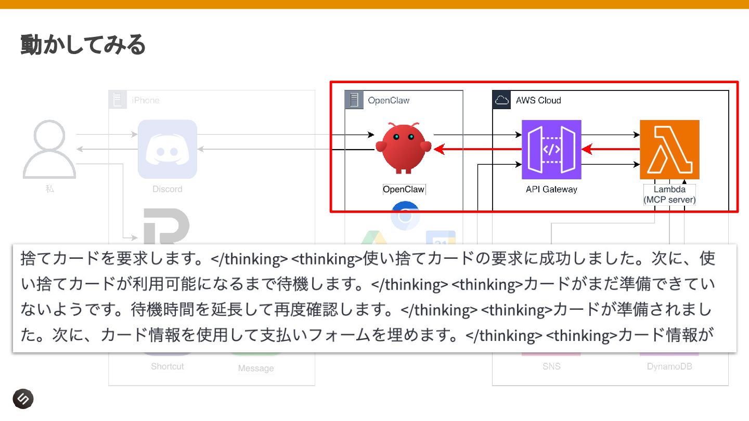Click the Lambda (MCP server) label
The image size is (749, 421).
click(669, 194)
